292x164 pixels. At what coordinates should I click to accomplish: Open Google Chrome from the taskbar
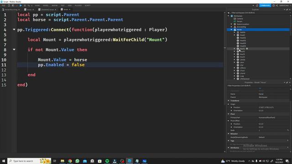pos(70,161)
